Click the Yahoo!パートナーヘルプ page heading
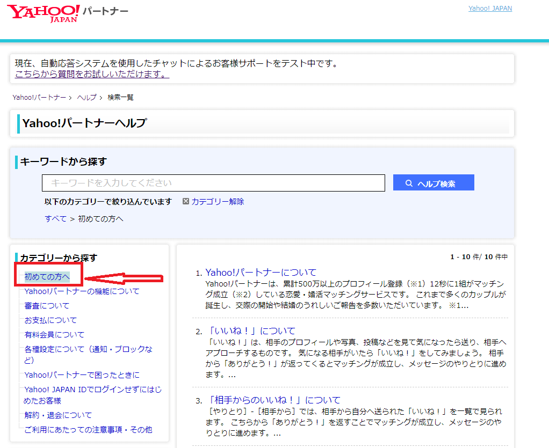This screenshot has height=448, width=549. coord(84,123)
